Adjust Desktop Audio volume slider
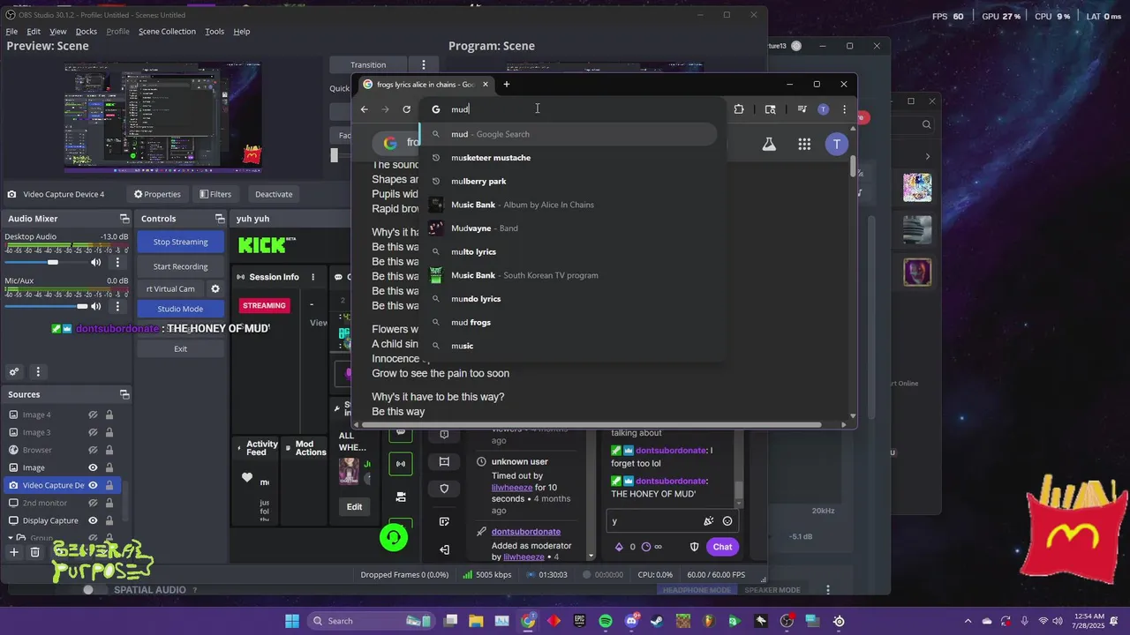 pos(45,262)
